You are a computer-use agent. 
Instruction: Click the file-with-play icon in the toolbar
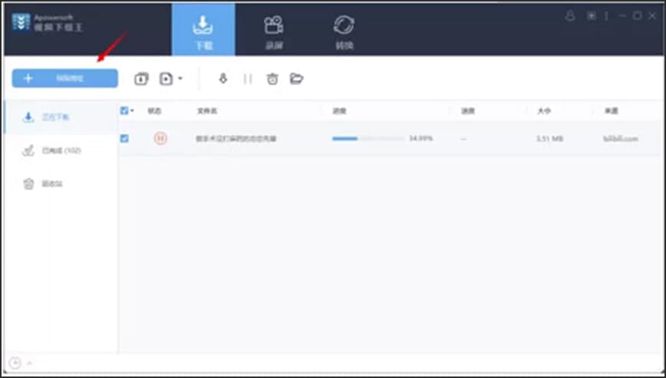[166, 78]
